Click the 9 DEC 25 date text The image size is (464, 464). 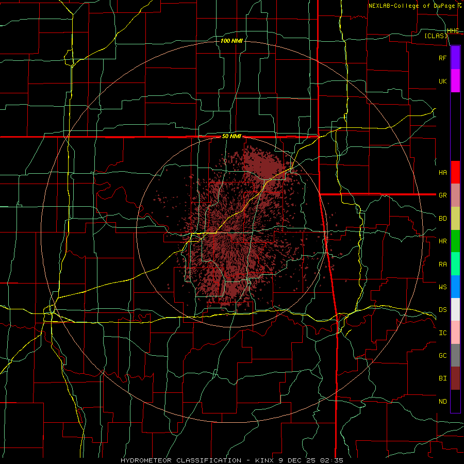(297, 460)
